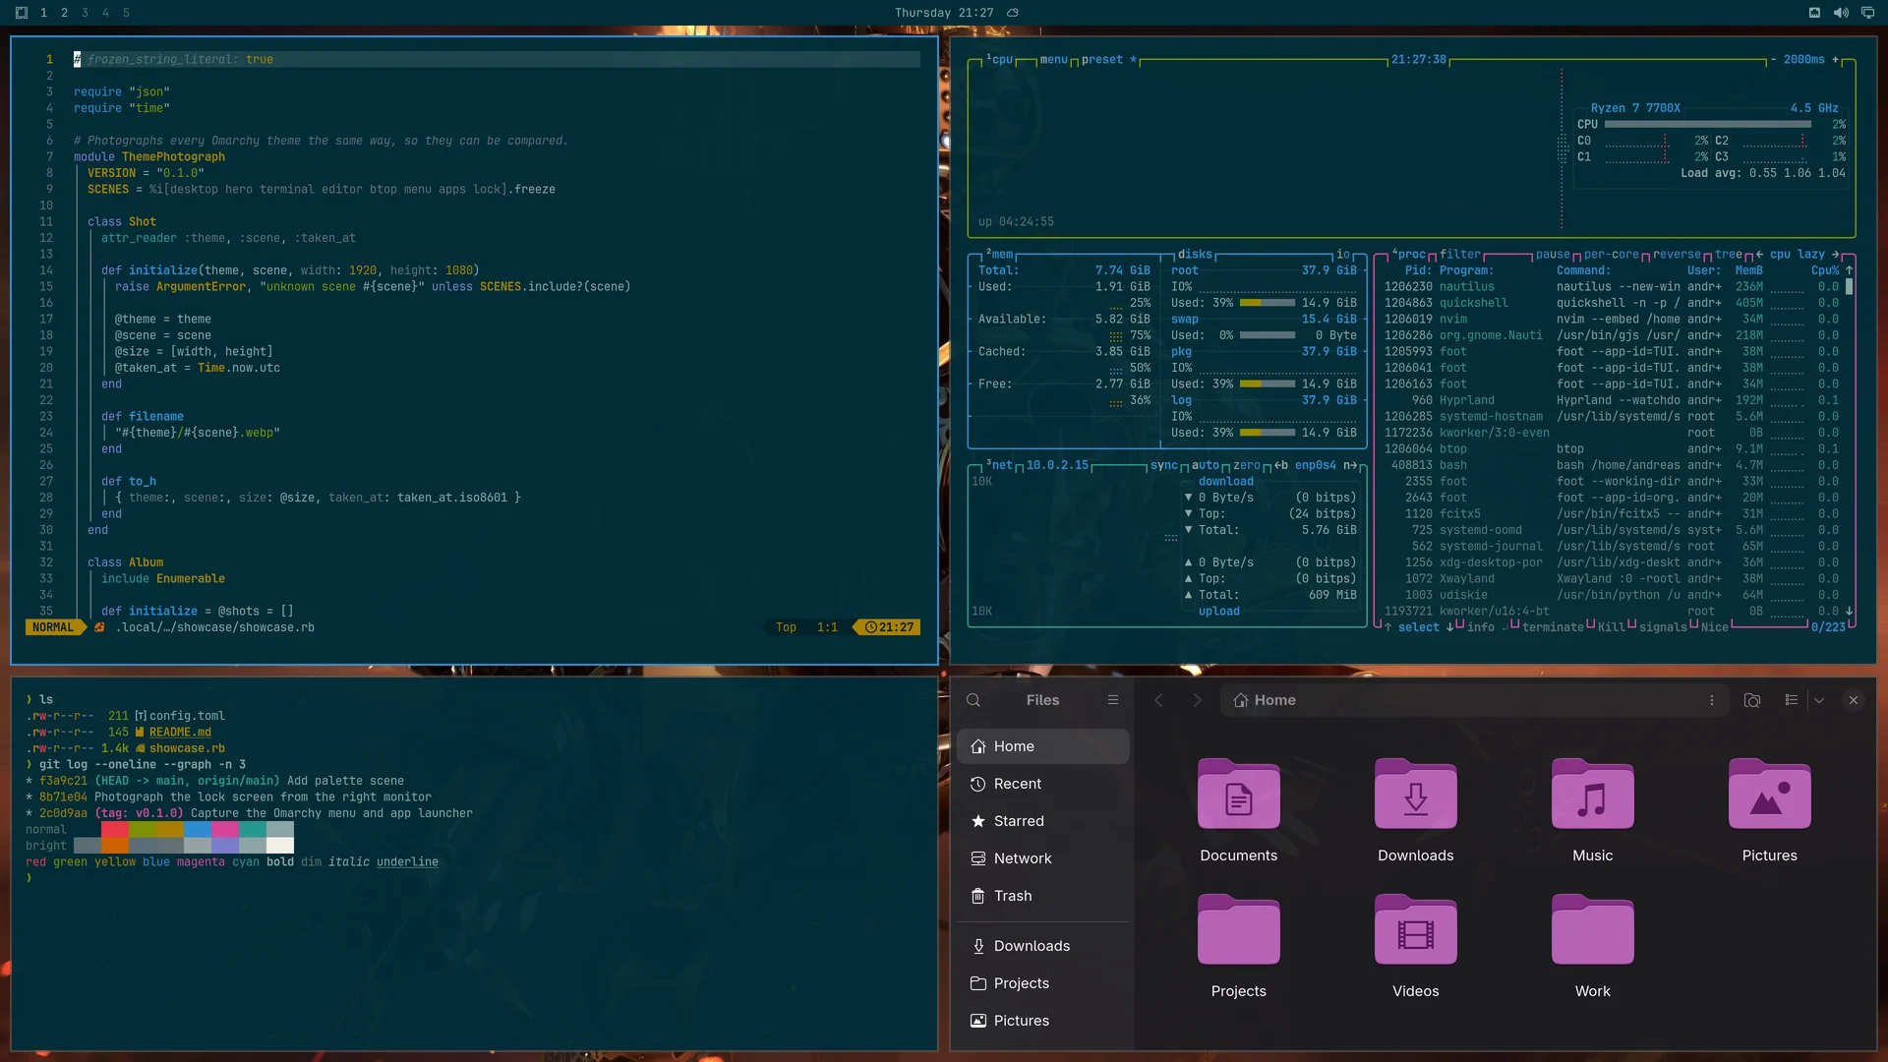Select the Projects bookmark in the sidebar
The image size is (1888, 1062).
(1042, 983)
